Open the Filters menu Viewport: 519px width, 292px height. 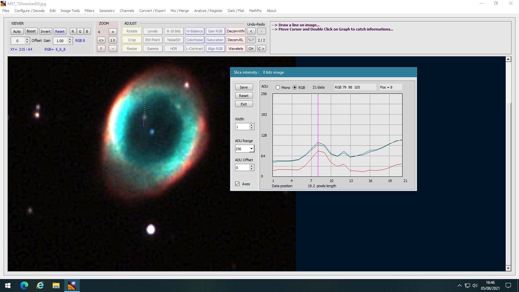(x=89, y=11)
